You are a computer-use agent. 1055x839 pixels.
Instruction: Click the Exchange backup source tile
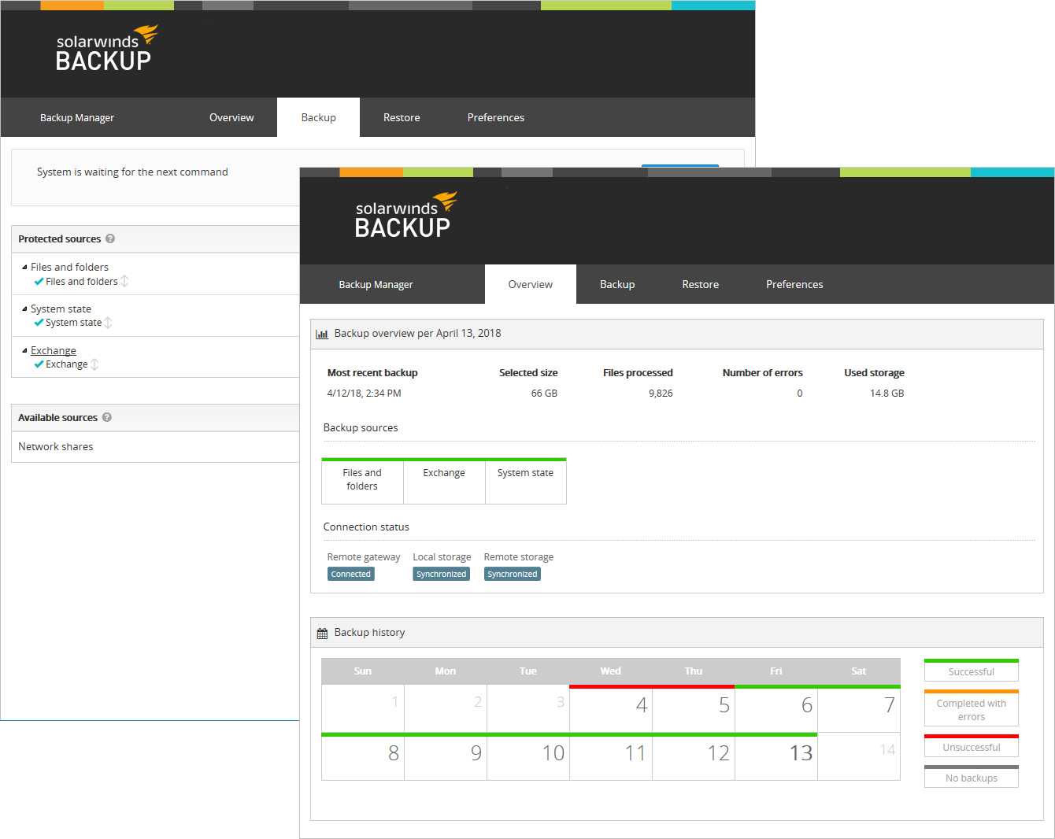[444, 481]
